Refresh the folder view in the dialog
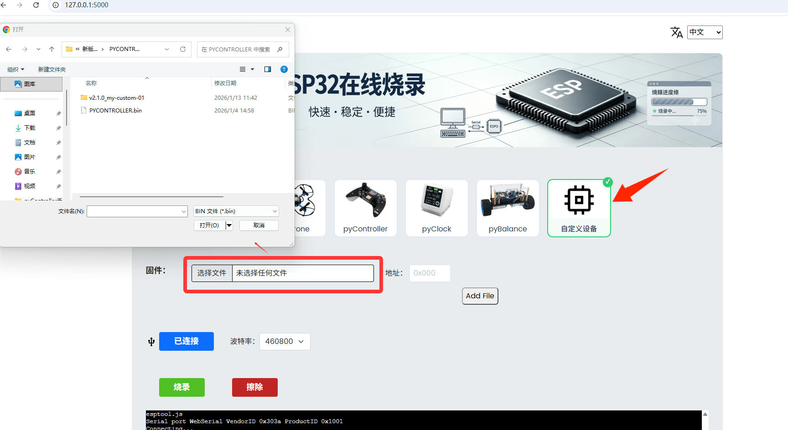 (183, 49)
